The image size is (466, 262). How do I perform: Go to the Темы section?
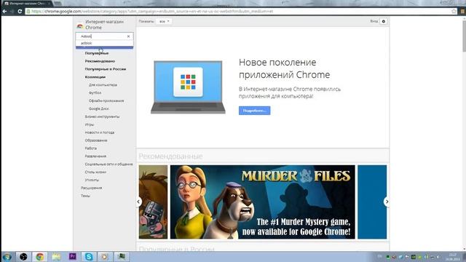(85, 196)
